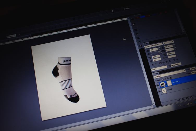Click the horizontal scale field showing 100%
Viewport: 196px width, 131px height.
click(x=171, y=54)
